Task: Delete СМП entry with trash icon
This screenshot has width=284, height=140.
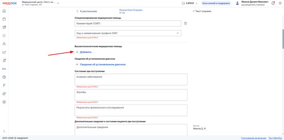Action: 185,23
